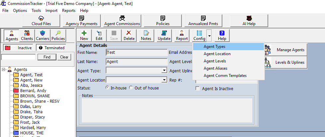Select agent Drake, Tisha

tap(31, 112)
